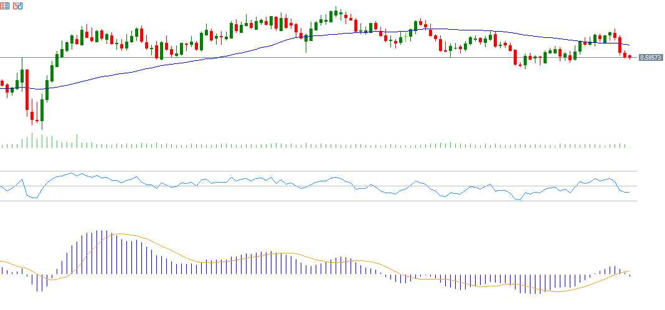Click the RSI line's right endpoint

[x=630, y=192]
